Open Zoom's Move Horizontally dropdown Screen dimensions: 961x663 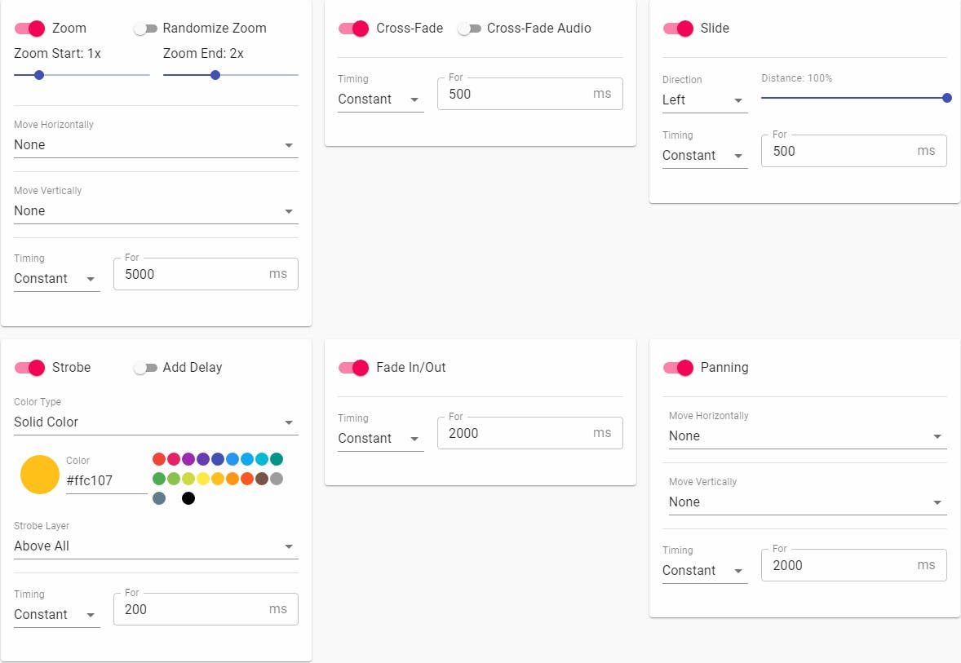pyautogui.click(x=155, y=145)
